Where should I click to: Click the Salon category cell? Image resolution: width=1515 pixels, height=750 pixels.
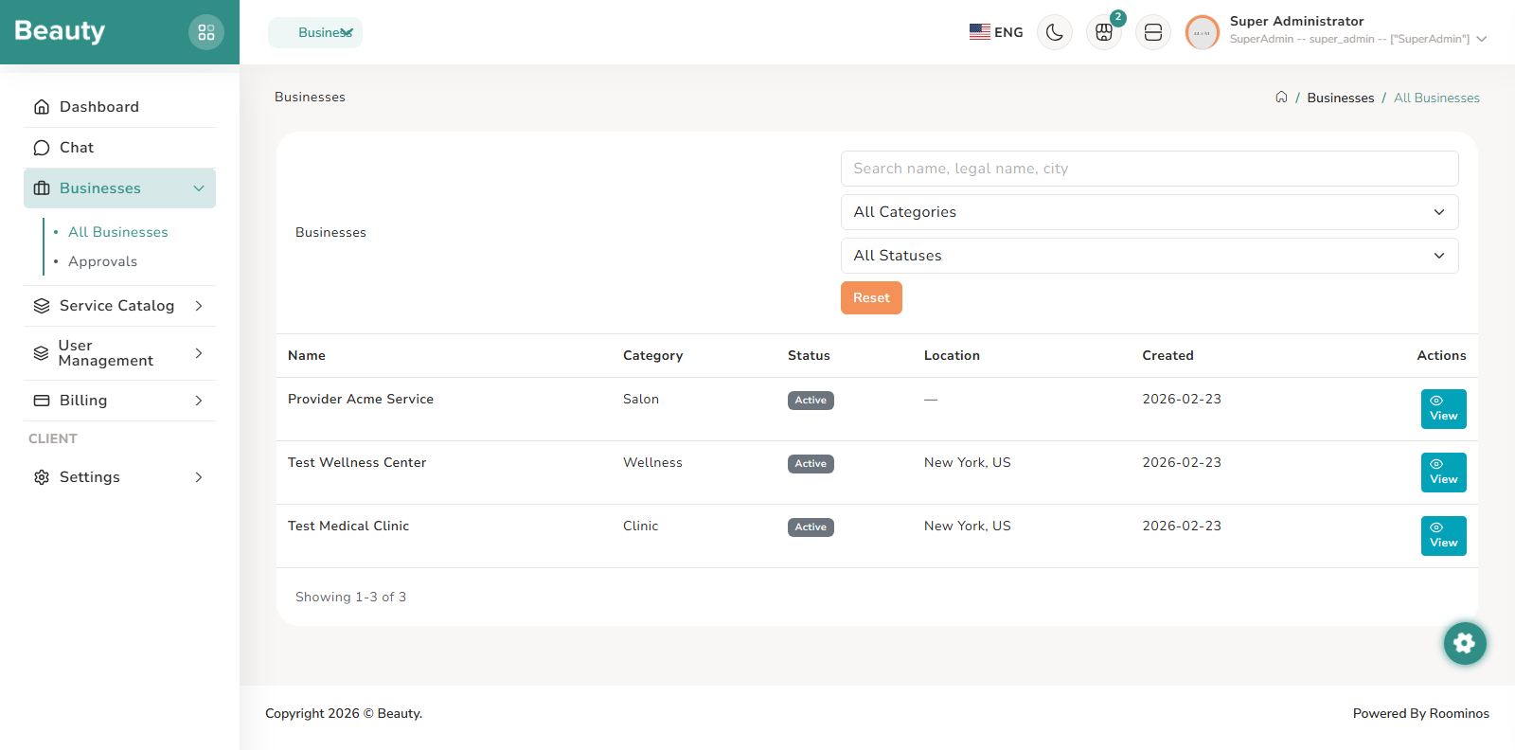[641, 399]
